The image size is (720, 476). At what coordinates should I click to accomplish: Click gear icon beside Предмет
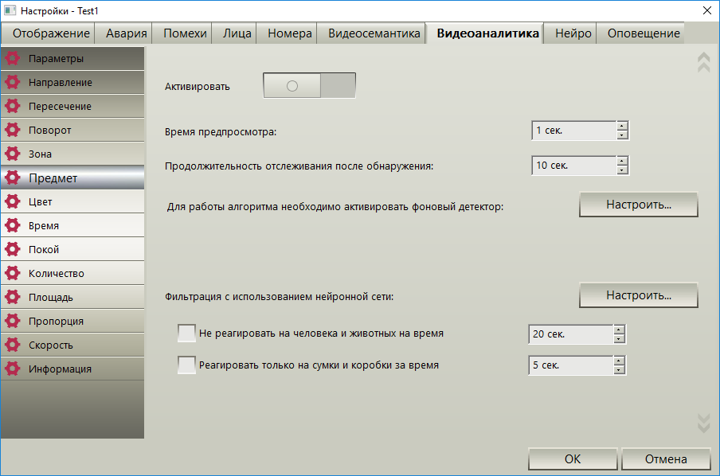click(x=13, y=178)
